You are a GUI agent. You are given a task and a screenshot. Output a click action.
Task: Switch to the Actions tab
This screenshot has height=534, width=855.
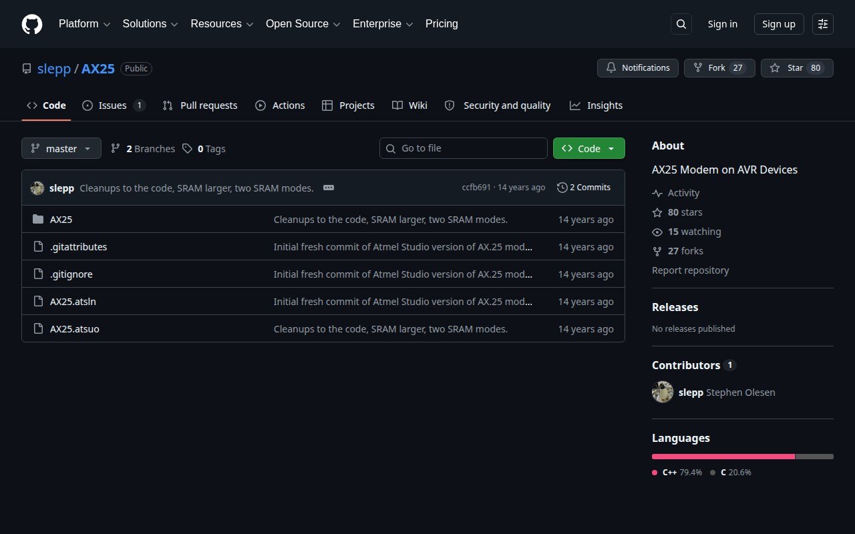(x=280, y=105)
